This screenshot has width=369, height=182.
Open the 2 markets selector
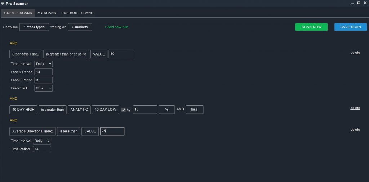point(80,27)
